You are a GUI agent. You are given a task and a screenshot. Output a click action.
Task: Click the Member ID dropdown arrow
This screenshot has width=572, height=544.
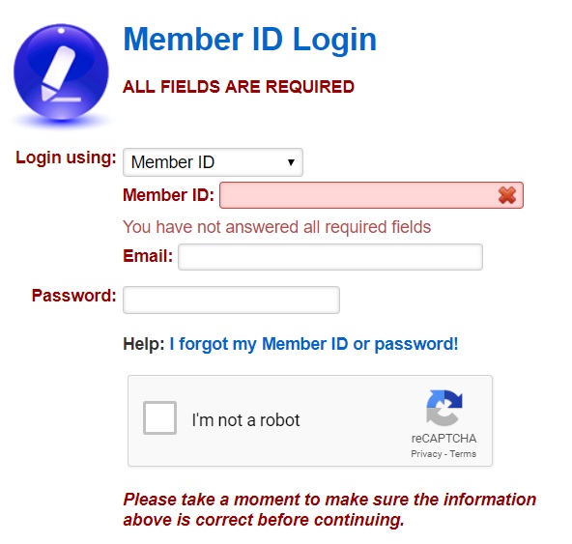[x=291, y=162]
